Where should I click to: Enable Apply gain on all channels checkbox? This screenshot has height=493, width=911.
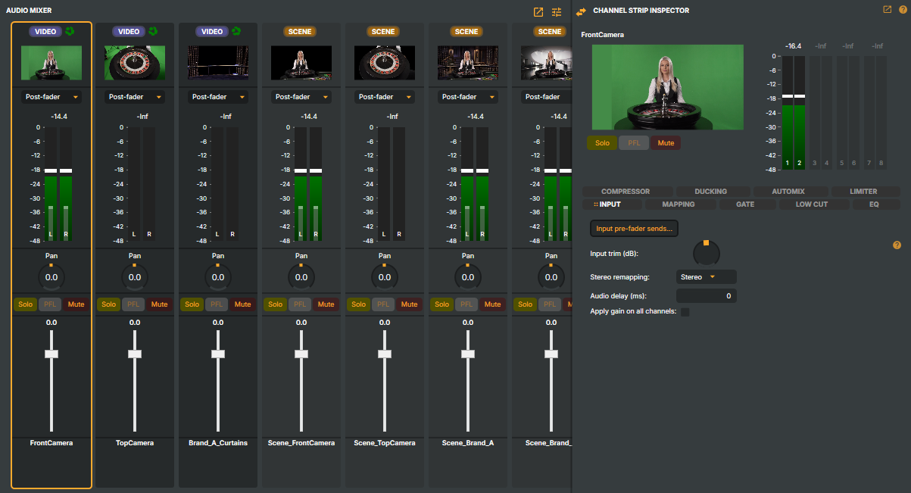(x=685, y=312)
